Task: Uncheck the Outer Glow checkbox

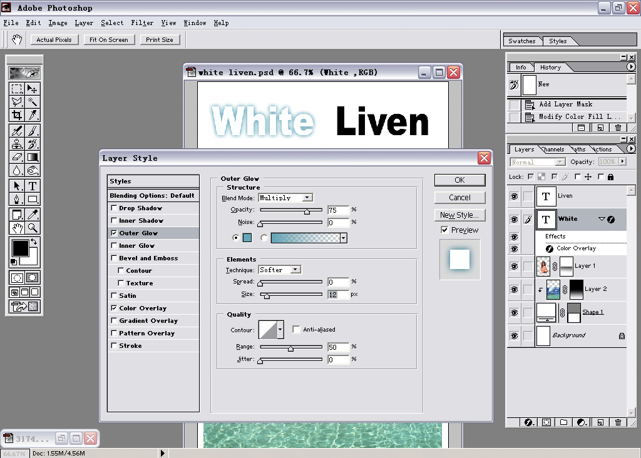Action: pyautogui.click(x=114, y=233)
